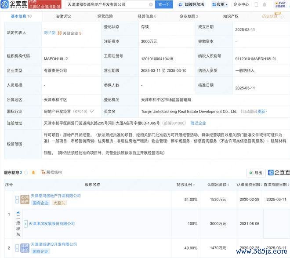Viewport: 290px width, 258px height.
Task: Click the 关联企业 icon beside 刘兰刚
Action: point(60,33)
